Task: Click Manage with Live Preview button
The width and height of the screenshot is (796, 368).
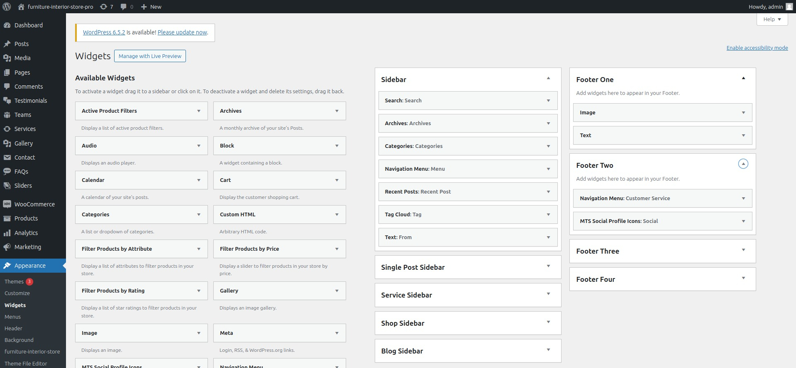Action: click(150, 56)
